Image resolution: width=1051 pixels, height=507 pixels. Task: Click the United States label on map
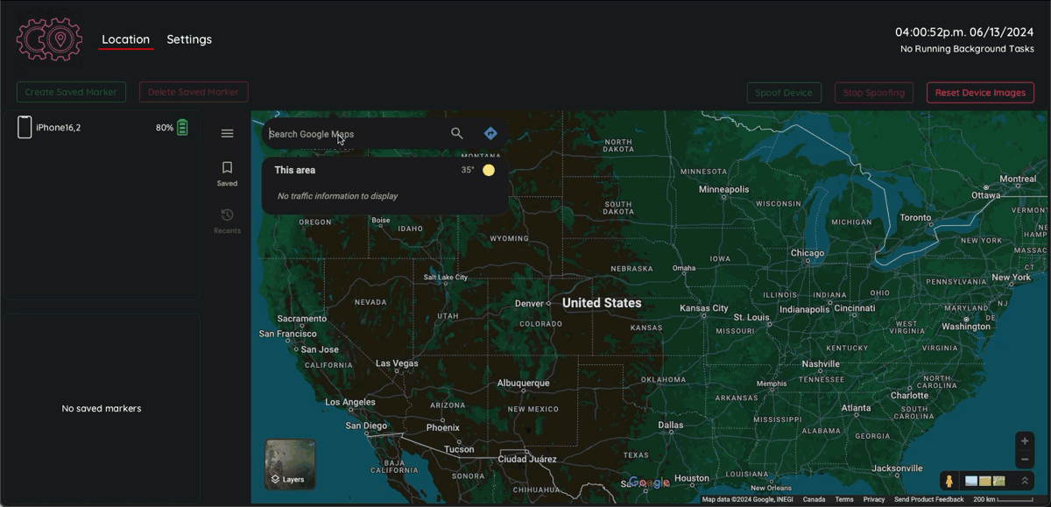pos(602,303)
